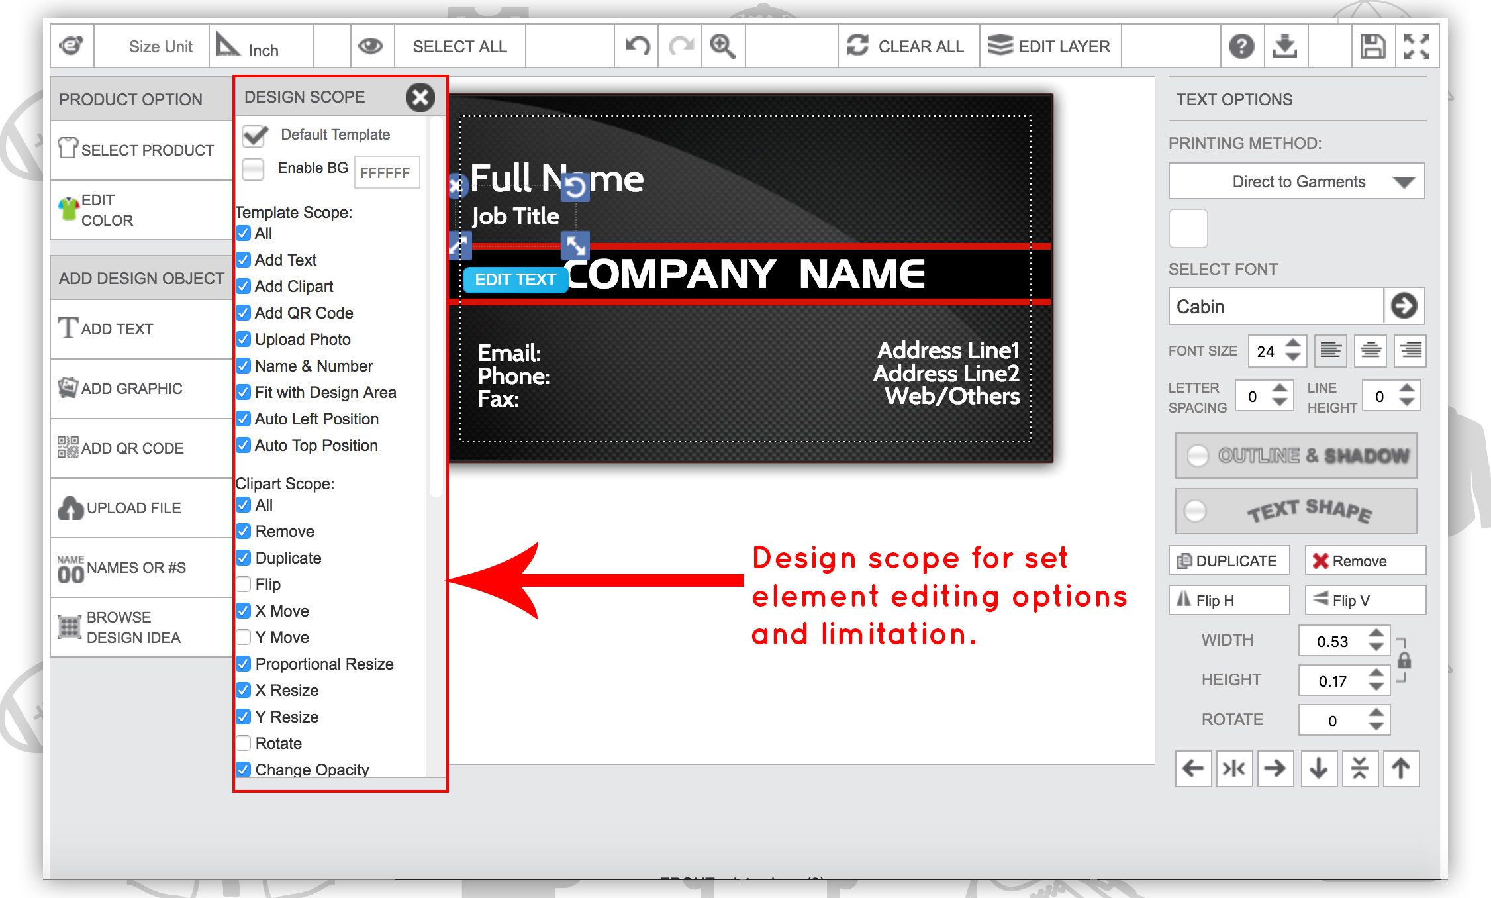Click the download icon in toolbar

point(1285,46)
